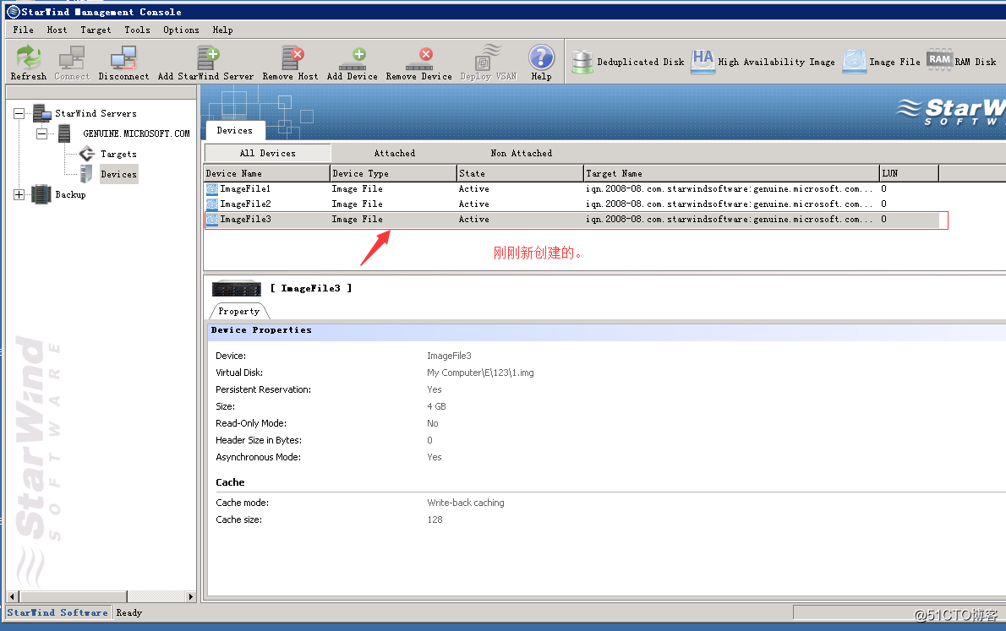This screenshot has width=1006, height=631.
Task: Sort by Target Name column header
Action: pyautogui.click(x=731, y=173)
